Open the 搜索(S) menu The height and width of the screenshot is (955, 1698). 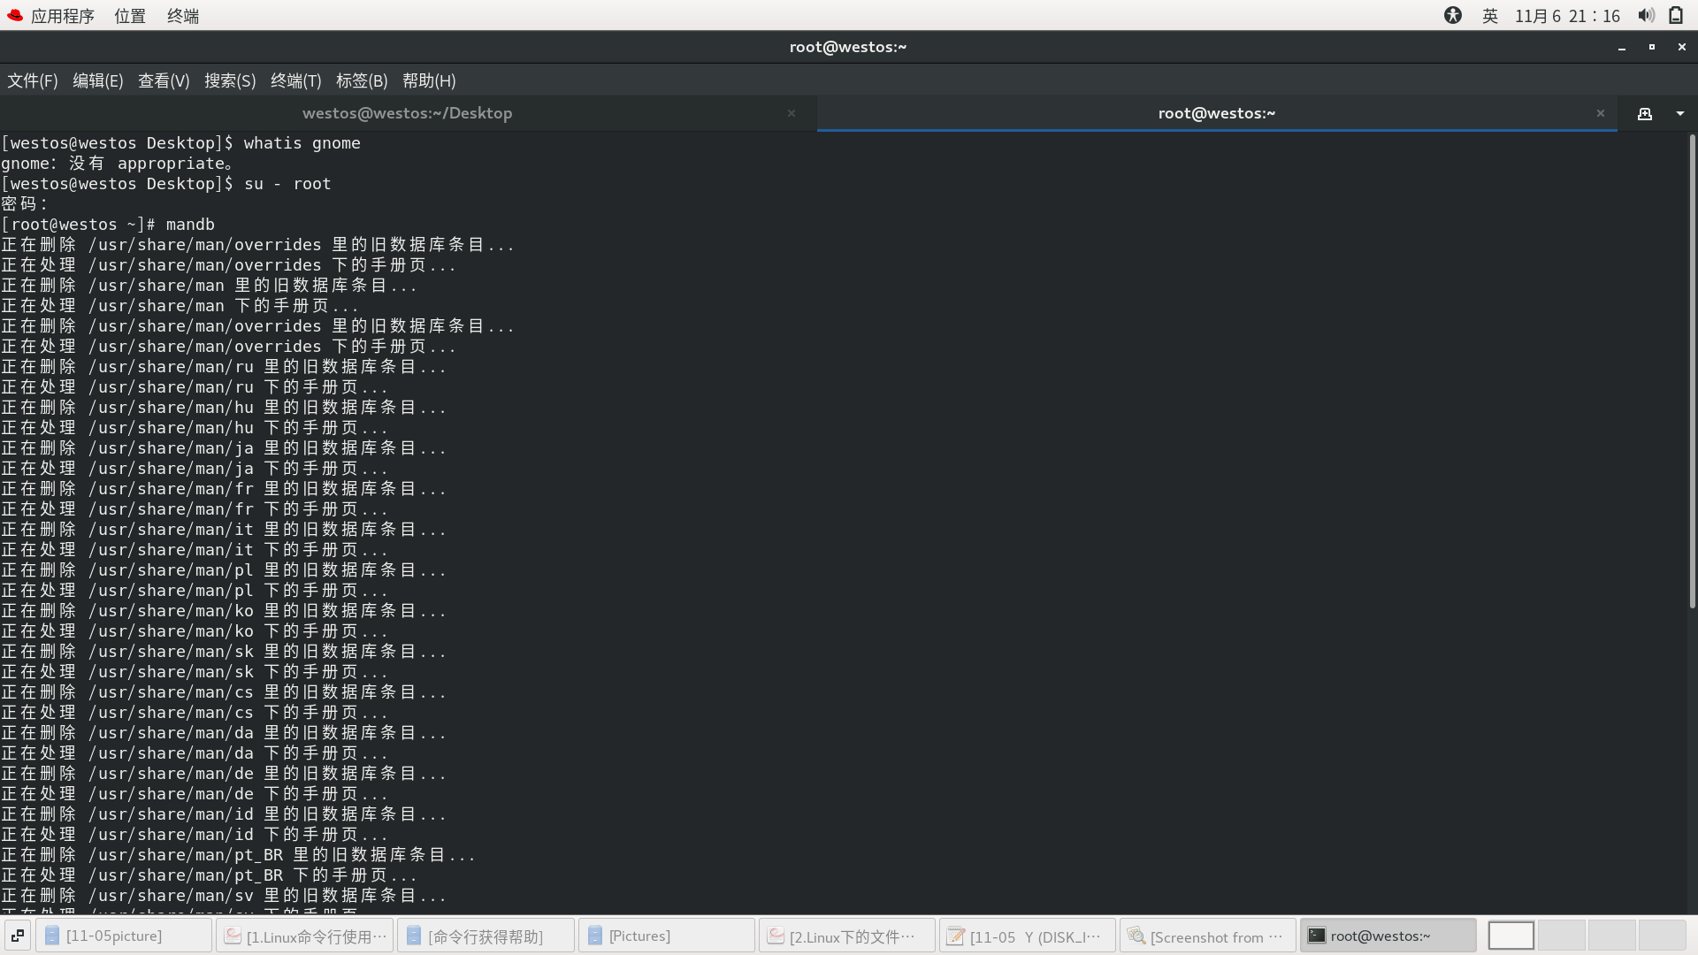tap(230, 80)
